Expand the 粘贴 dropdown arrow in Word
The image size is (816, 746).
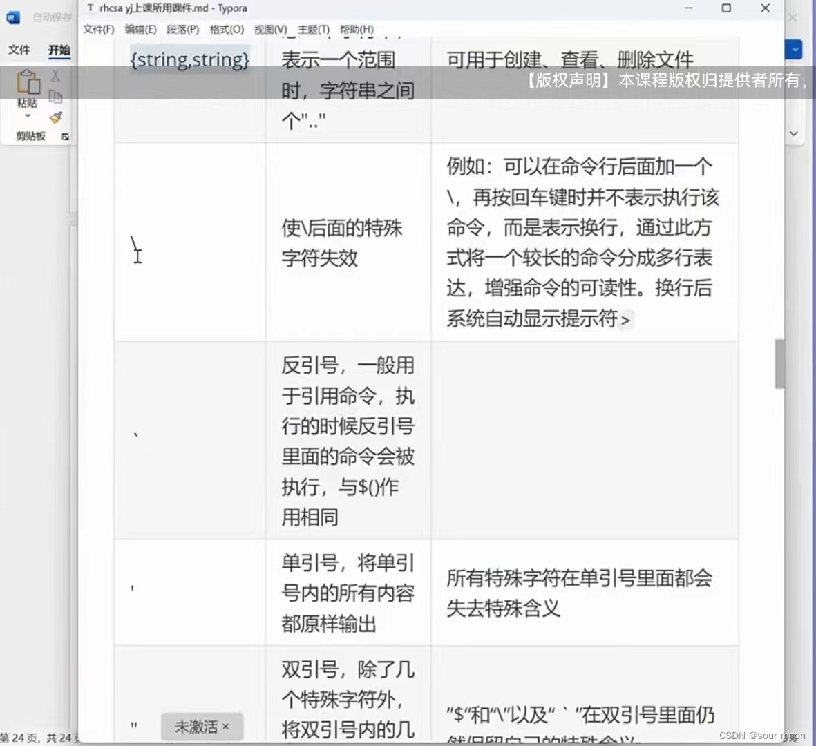[28, 116]
